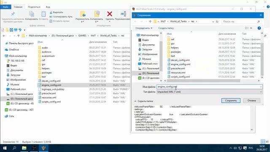Click the red Delete icon in Explorer ribbon
The image size is (270, 152).
(x=110, y=14)
